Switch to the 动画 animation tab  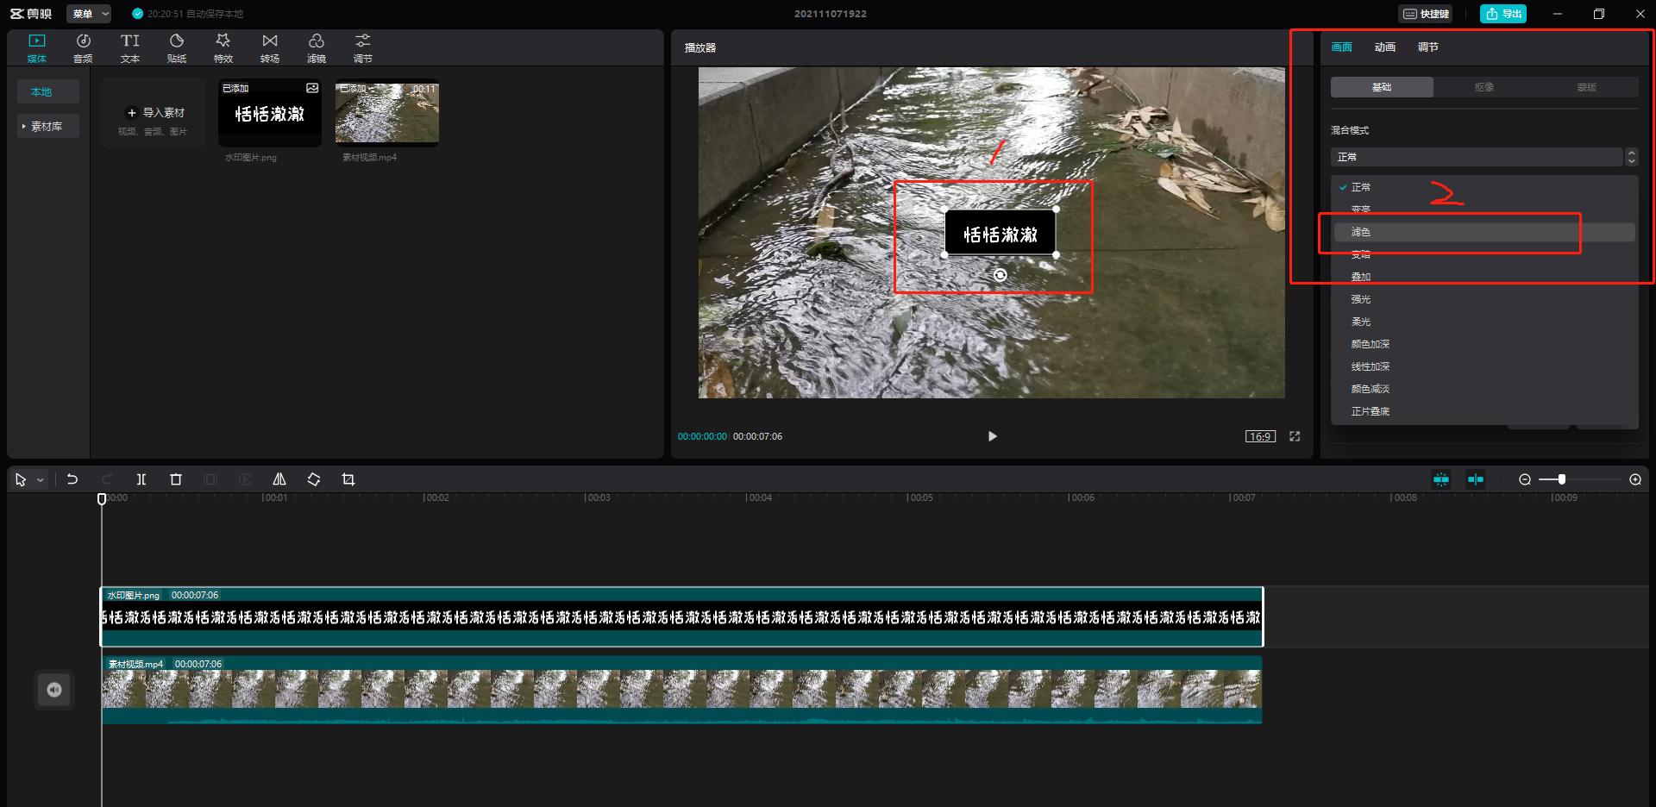coord(1384,47)
